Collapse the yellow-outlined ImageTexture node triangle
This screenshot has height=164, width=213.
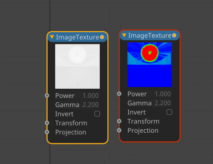click(52, 37)
